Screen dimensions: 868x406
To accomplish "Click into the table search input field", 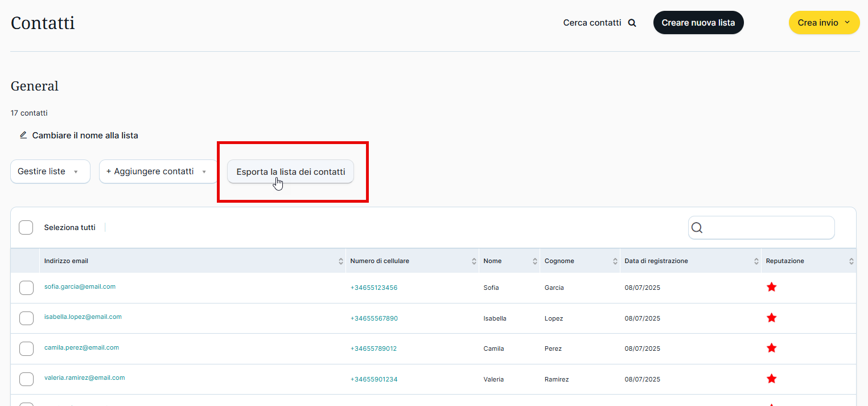I will [x=768, y=228].
